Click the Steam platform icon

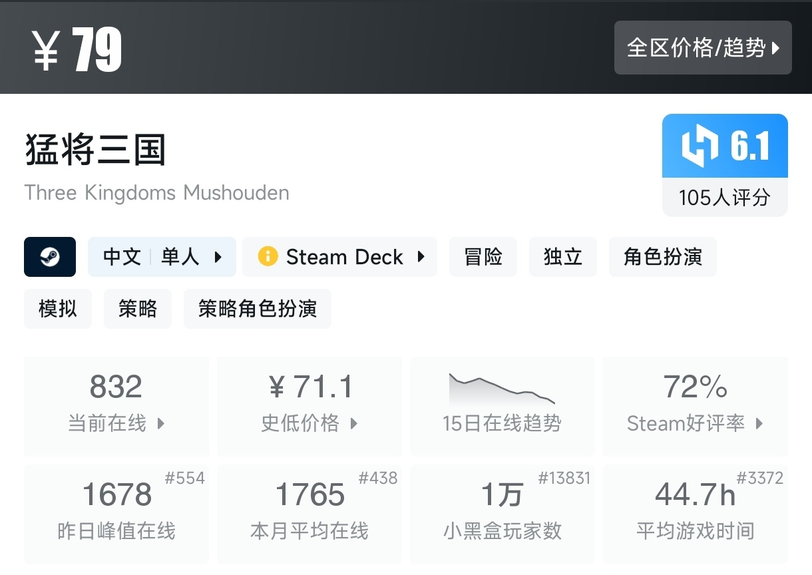click(50, 257)
